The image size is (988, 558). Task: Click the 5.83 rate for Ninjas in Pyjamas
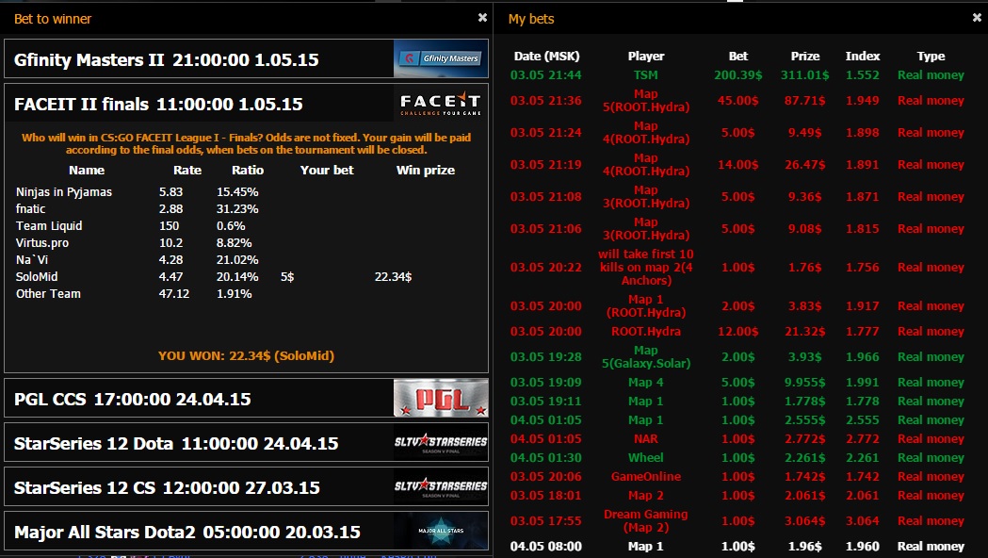pyautogui.click(x=170, y=191)
